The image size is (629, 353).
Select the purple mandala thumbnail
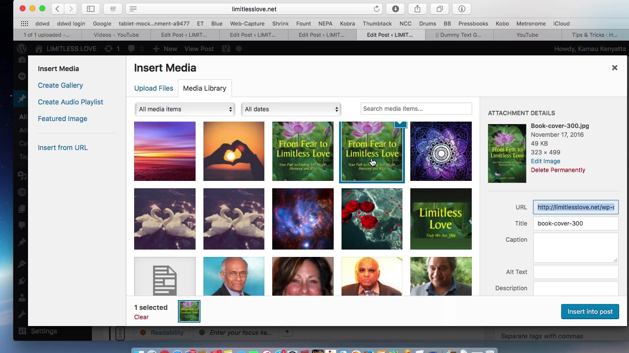441,151
